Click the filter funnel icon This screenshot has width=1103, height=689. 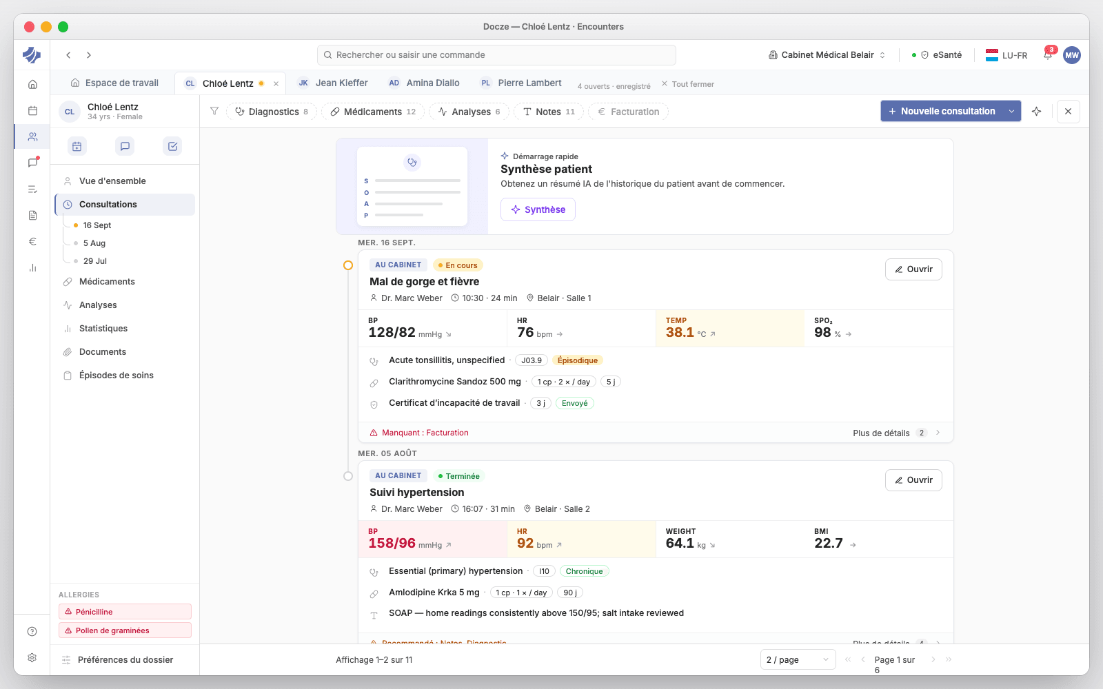[214, 111]
